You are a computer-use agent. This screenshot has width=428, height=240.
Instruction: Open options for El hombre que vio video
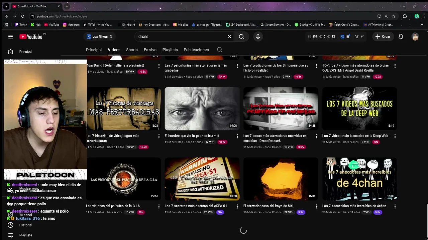click(238, 136)
